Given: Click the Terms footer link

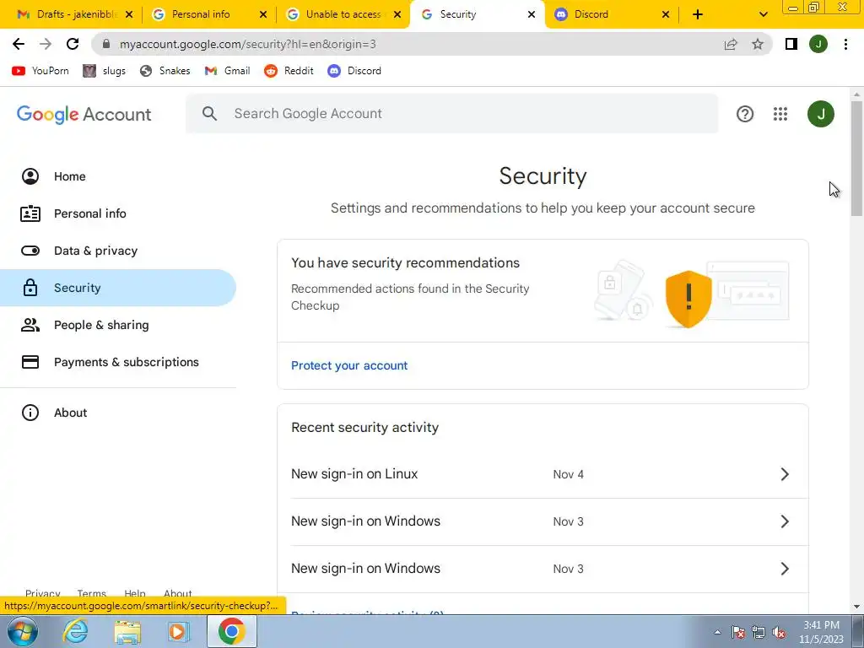Looking at the screenshot, I should click(91, 593).
